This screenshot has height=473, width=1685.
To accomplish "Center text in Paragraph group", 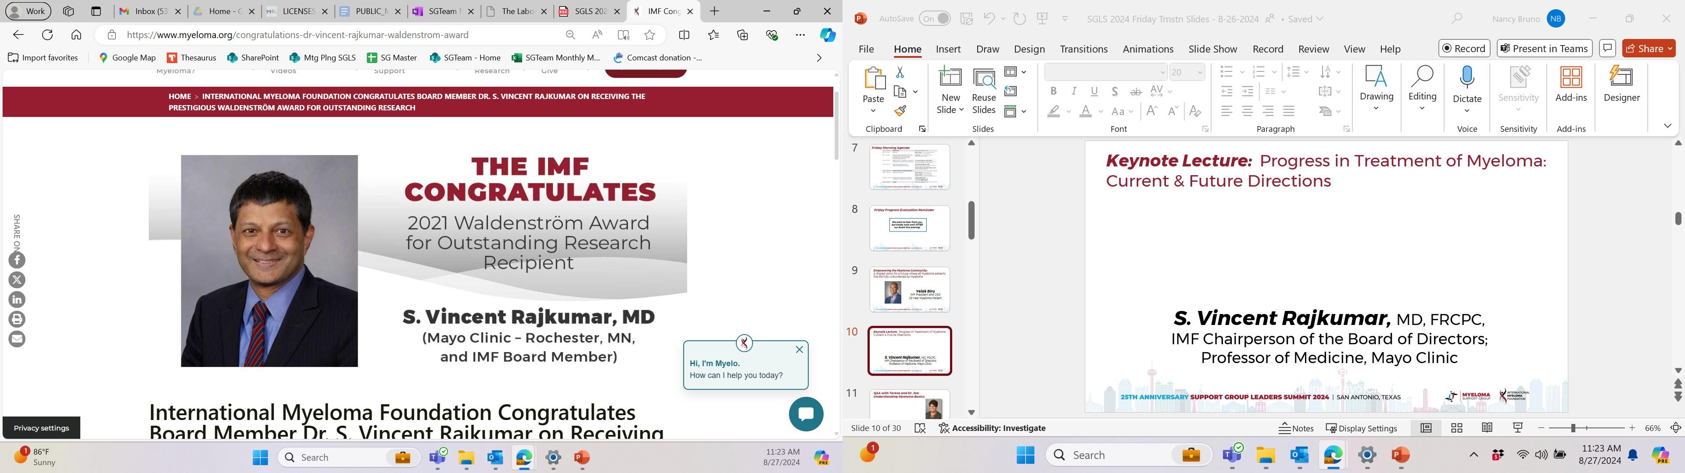I will [1248, 111].
